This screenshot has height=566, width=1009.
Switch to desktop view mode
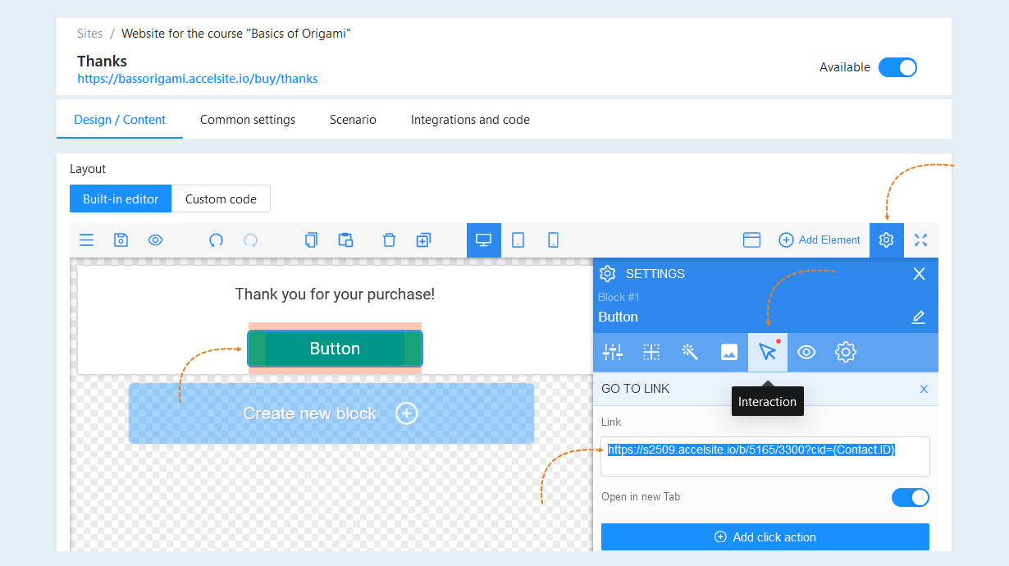pos(484,240)
